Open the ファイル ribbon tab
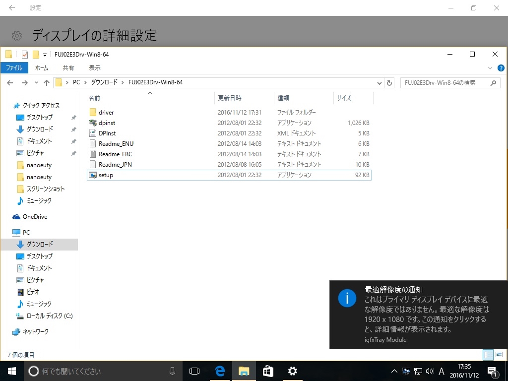This screenshot has height=381, width=508. tap(14, 67)
